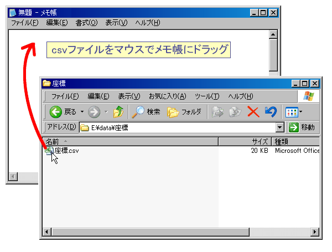Click Explorer horizontal scrollbar thumb
Screen dimensions: 332x252
151,232
